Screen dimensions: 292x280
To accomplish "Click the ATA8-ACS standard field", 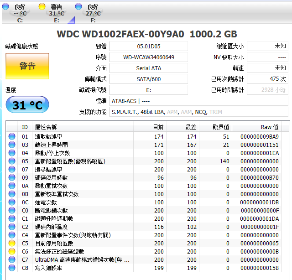I will [x=199, y=101].
